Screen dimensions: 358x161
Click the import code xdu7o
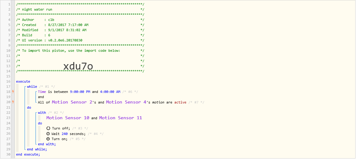78,66
